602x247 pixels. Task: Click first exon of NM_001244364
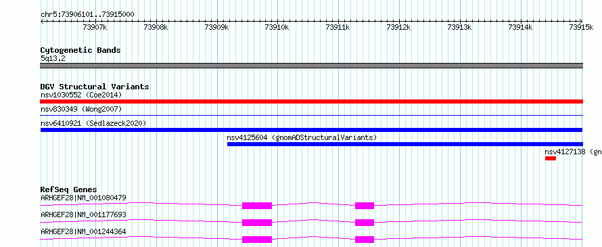[x=257, y=240]
